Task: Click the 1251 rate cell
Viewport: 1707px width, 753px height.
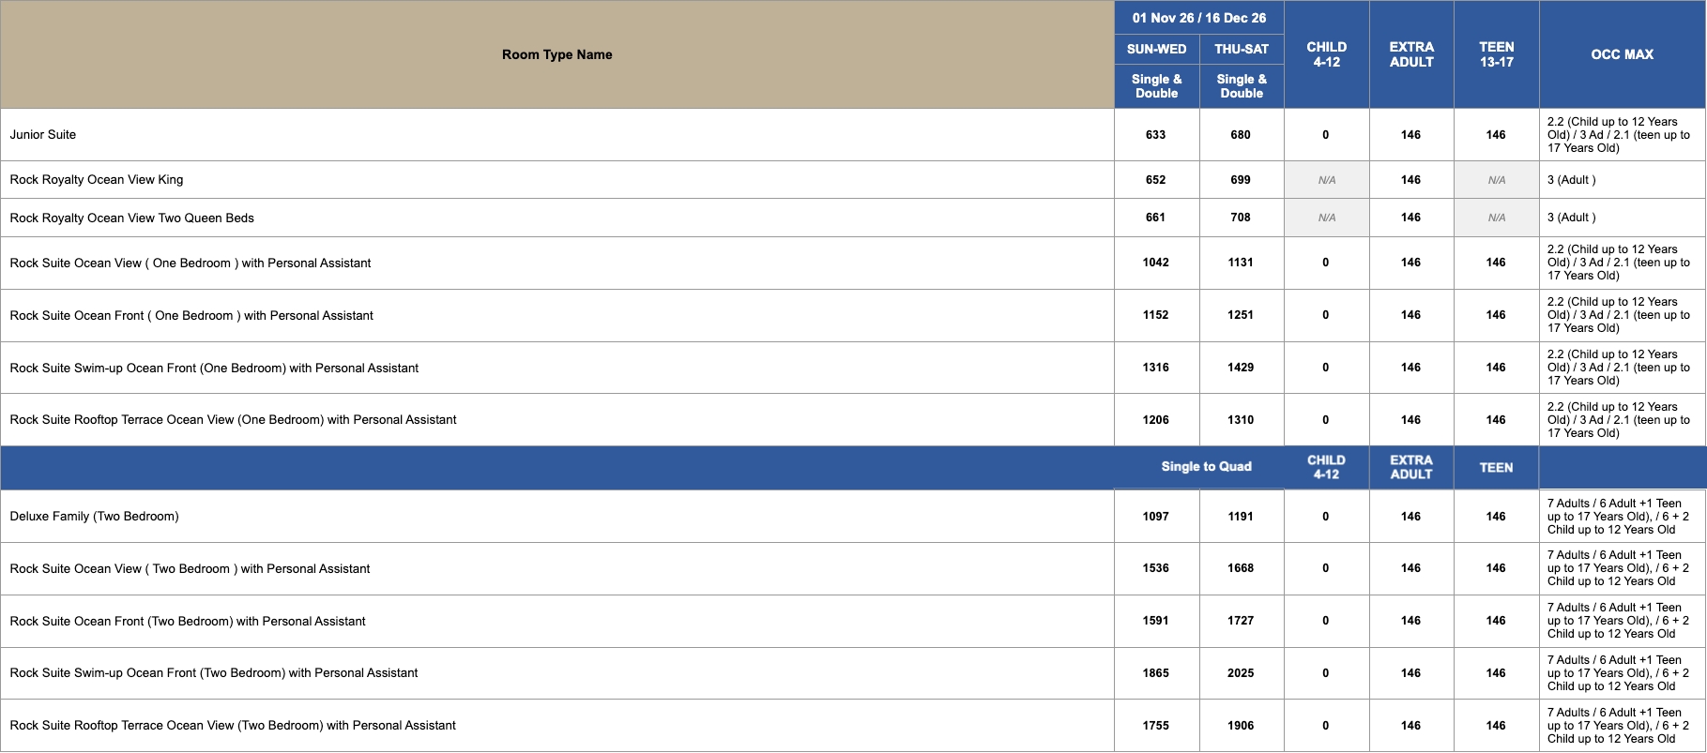Action: click(x=1241, y=315)
